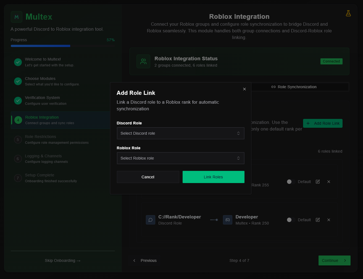Remove the Rank 255 role link
This screenshot has width=363, height=279.
329,182
